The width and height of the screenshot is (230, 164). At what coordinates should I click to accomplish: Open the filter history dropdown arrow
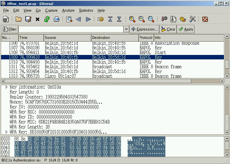click(x=126, y=29)
